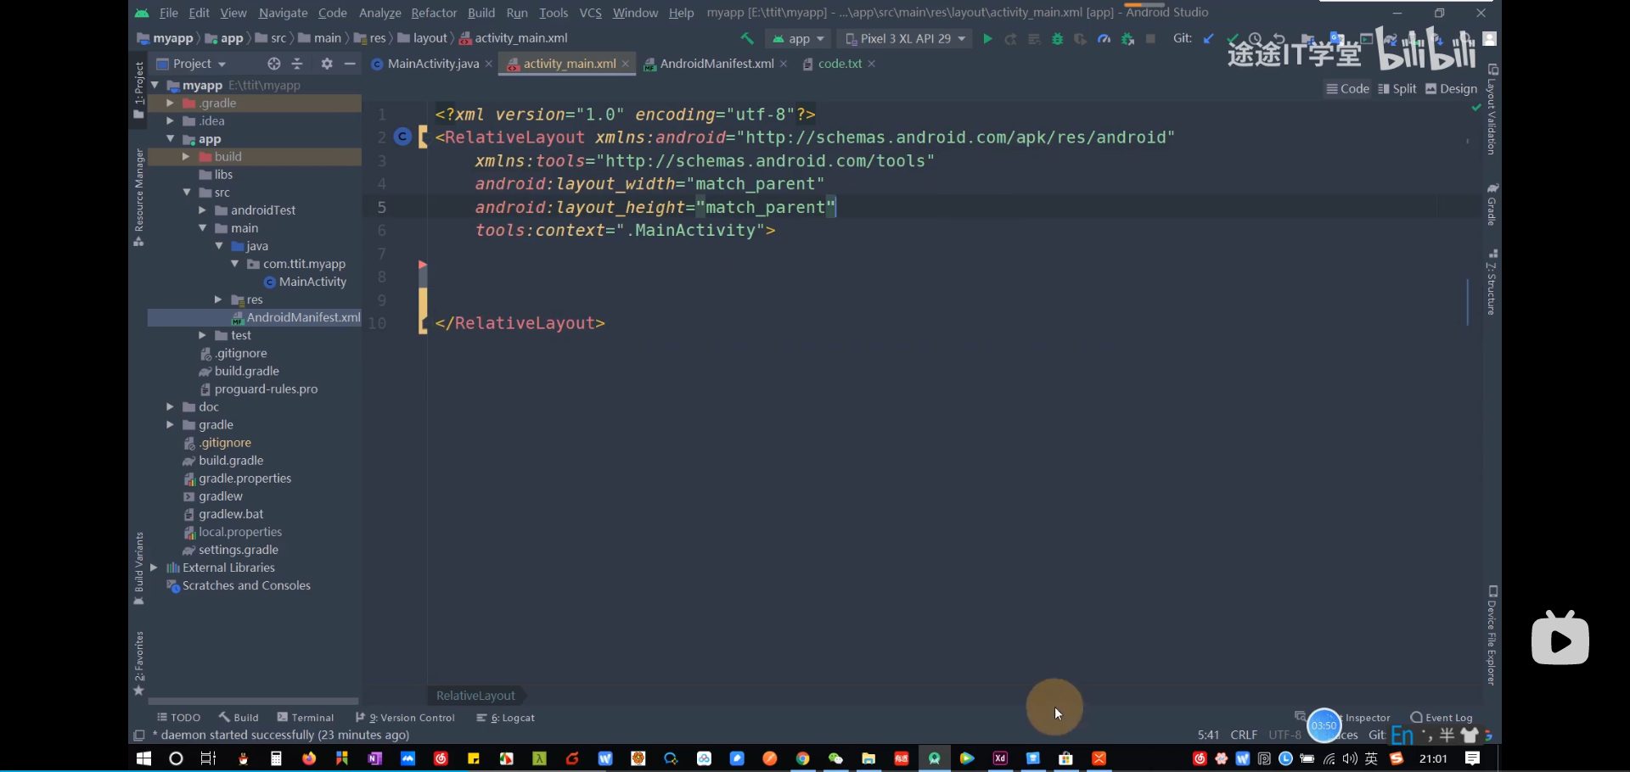Open the TODO tool window

[179, 718]
